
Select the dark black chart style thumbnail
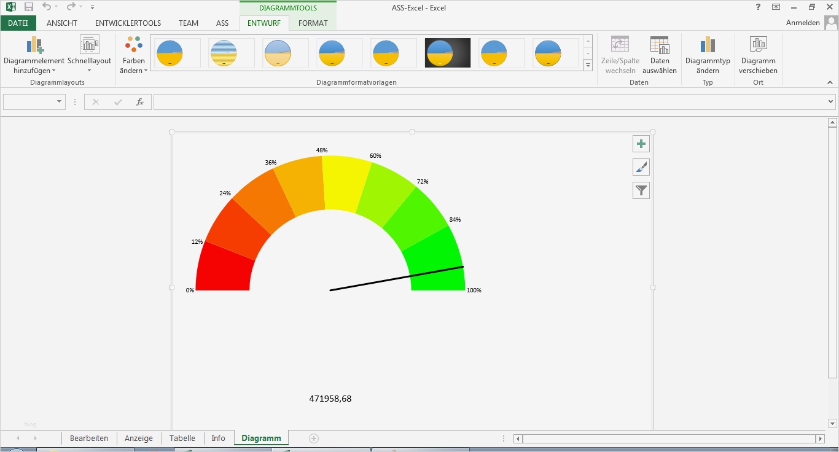[447, 53]
